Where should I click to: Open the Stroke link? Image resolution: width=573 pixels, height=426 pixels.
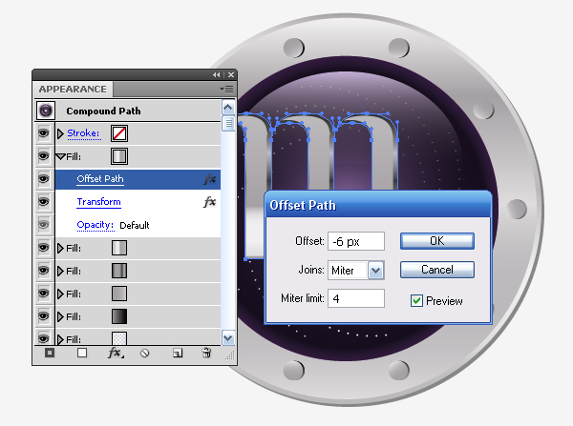pyautogui.click(x=83, y=133)
